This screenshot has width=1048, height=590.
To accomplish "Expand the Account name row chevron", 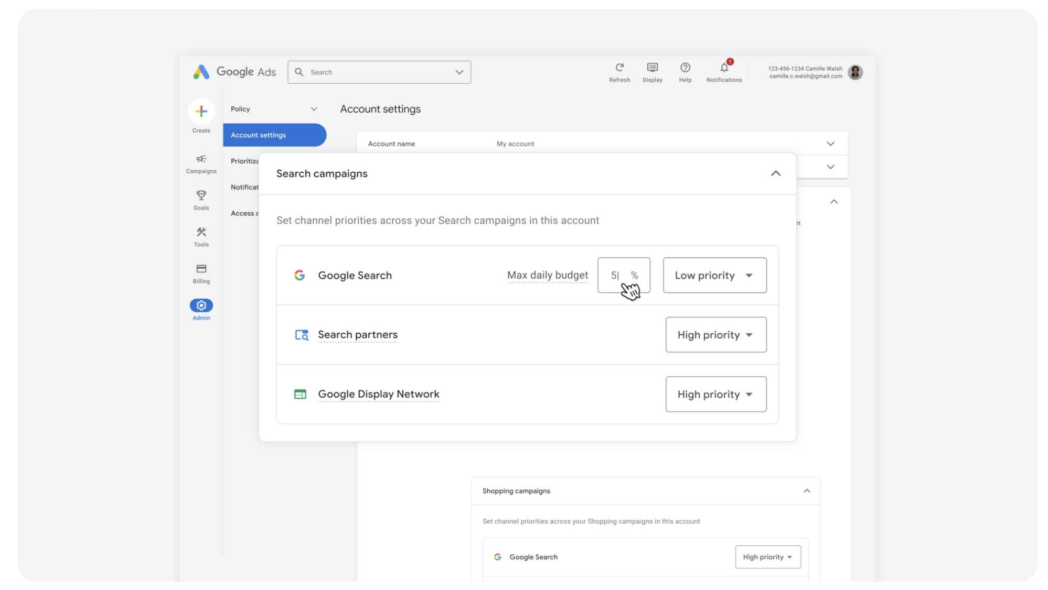I will (x=830, y=144).
